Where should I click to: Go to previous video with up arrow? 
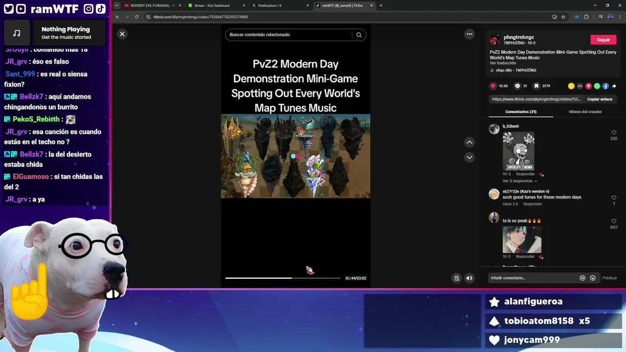(469, 142)
